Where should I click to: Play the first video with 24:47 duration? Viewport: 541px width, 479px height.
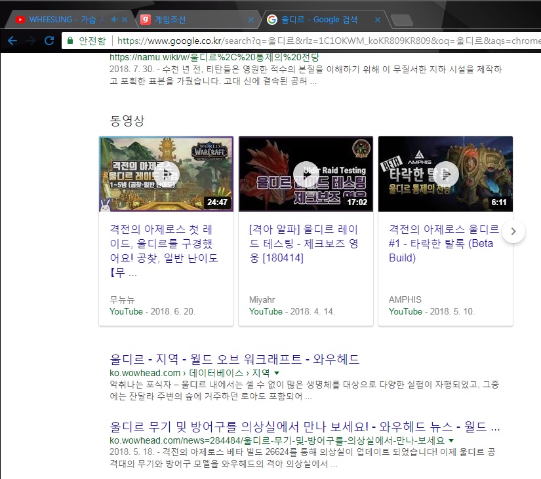[166, 174]
